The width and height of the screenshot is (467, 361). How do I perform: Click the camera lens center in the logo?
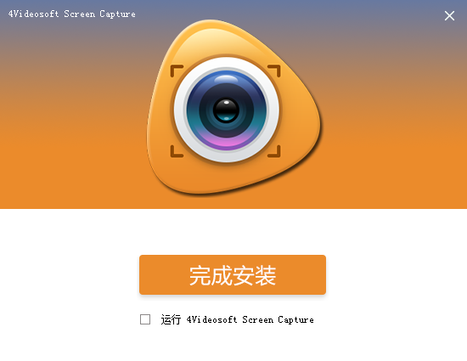[x=226, y=110]
